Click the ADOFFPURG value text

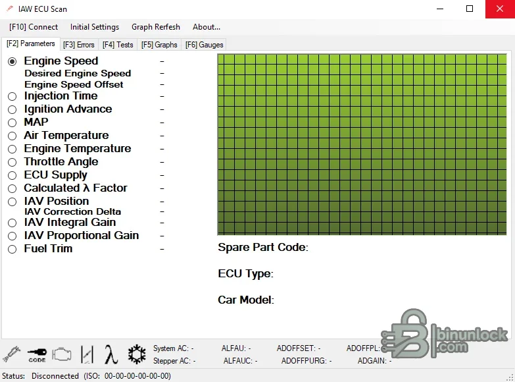(307, 361)
